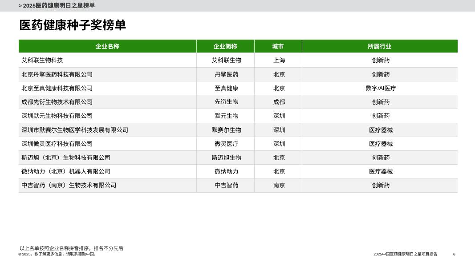Click the 医疗器械 cell for 微灵医疗

(380, 143)
